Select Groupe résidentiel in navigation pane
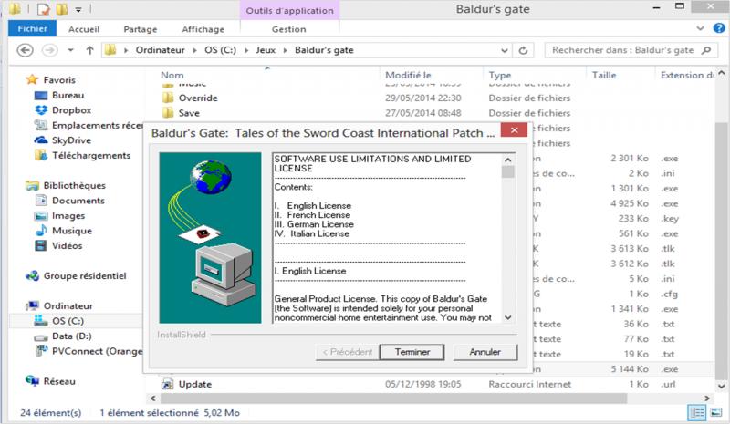730x424 pixels. pos(85,275)
